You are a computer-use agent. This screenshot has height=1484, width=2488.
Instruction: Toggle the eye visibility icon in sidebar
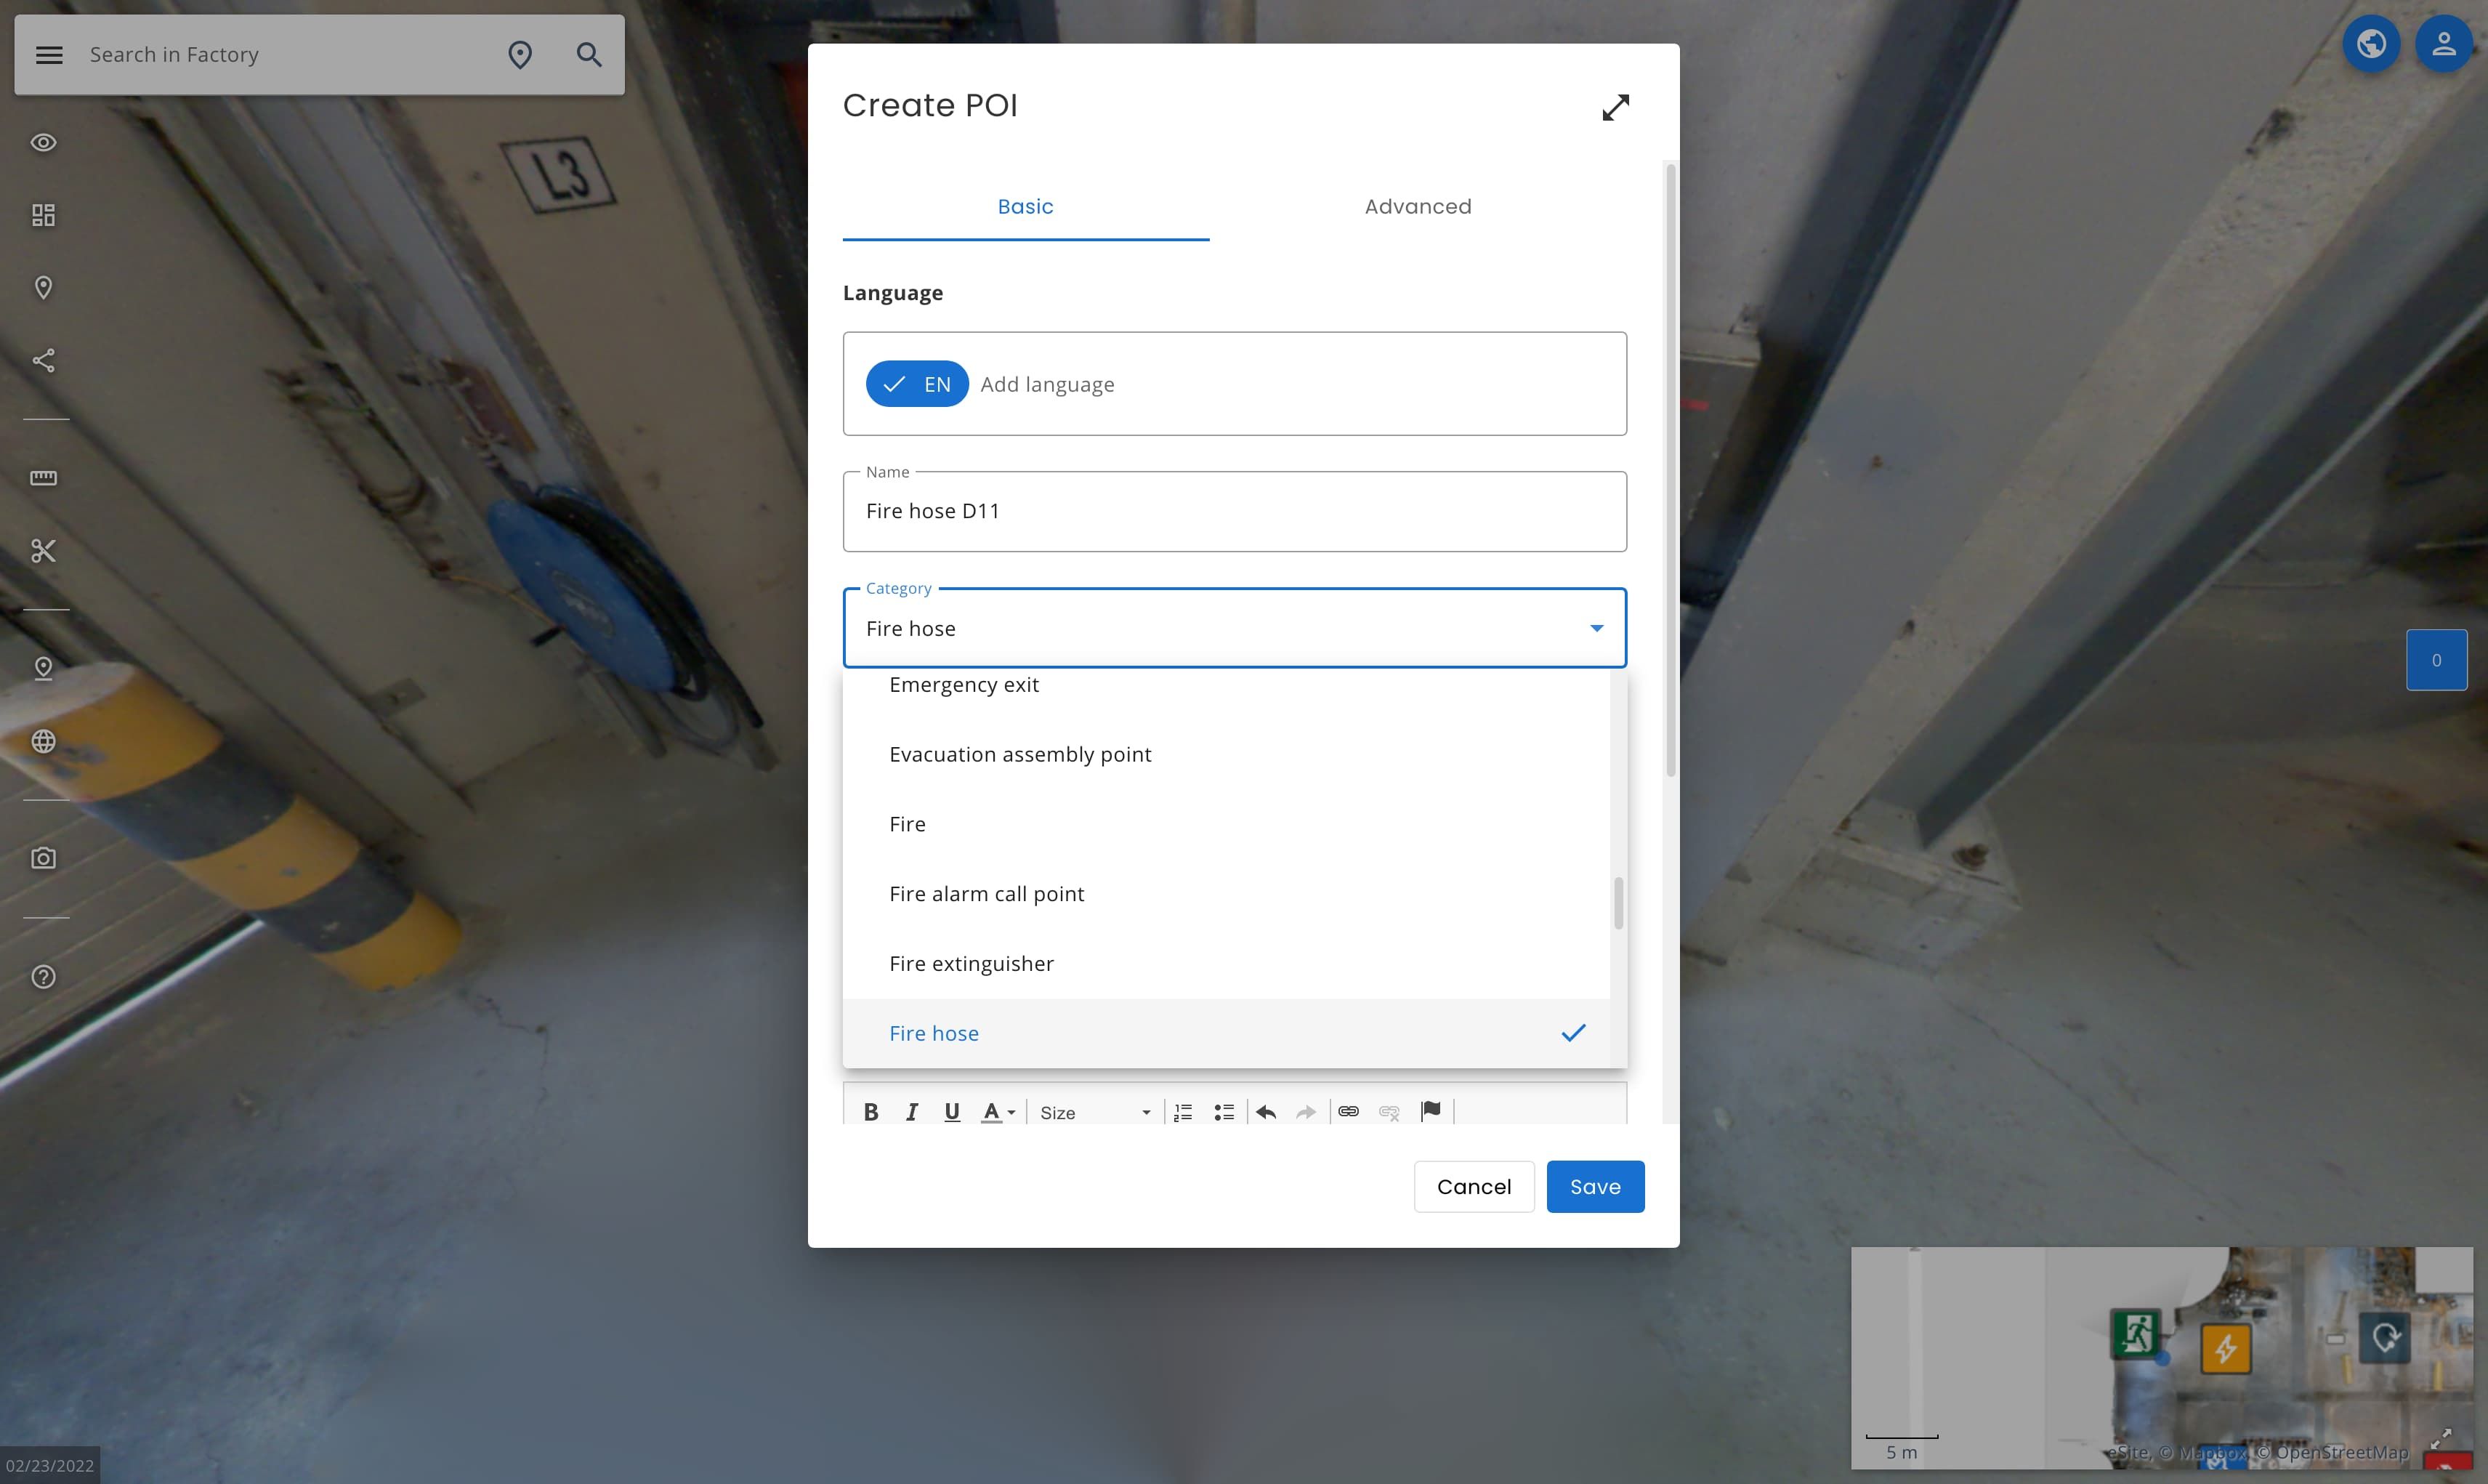pyautogui.click(x=44, y=142)
